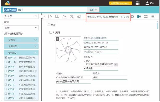Image resolution: width=160 pixels, height=102 pixels.
Task: Check the 全选 select-all checkbox
Action: 49,25
